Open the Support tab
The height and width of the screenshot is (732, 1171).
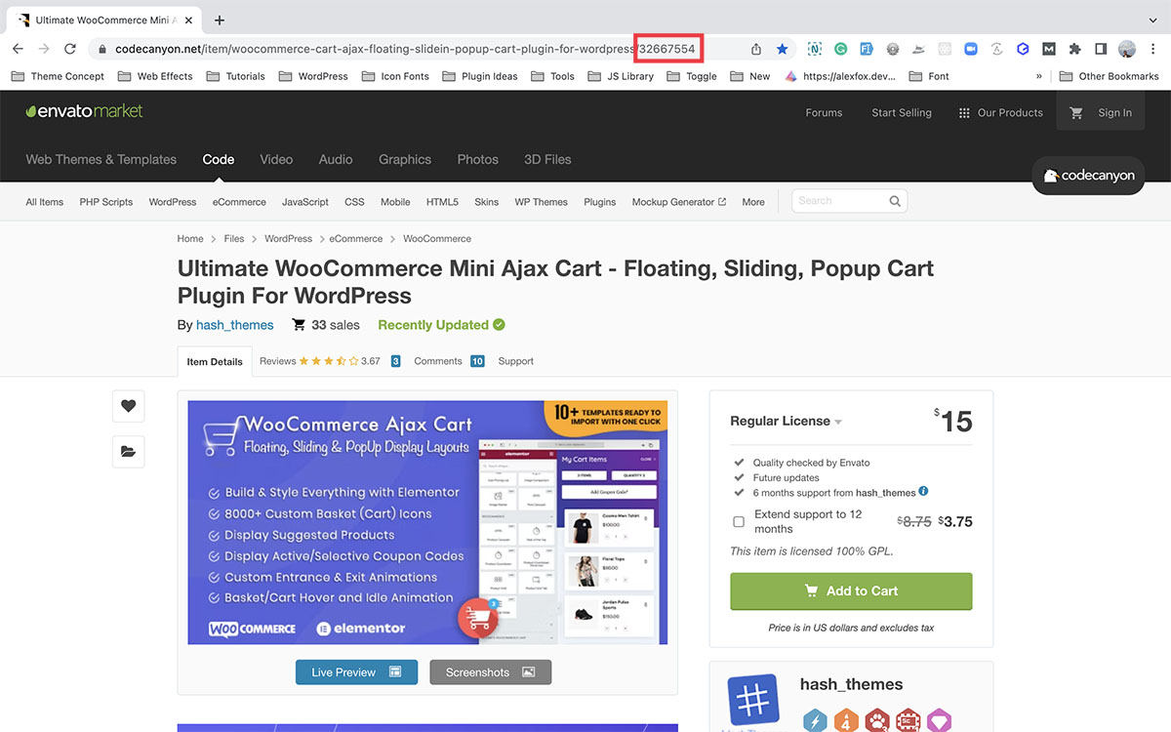coord(515,361)
